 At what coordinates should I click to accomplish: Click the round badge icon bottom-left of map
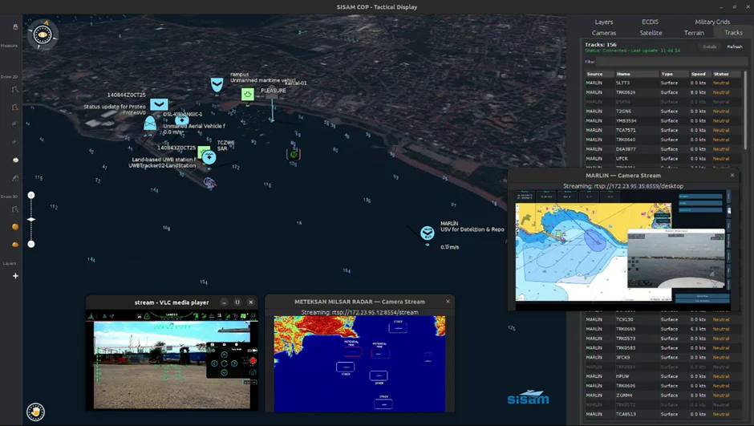click(x=35, y=412)
